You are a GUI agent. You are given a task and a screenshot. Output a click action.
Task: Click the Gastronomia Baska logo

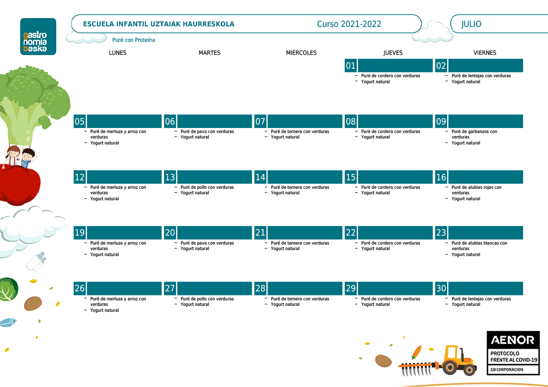(x=38, y=36)
